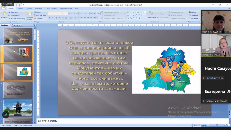Click Вырезать scissors icon
Viewport: 231px width, 130px height.
click(x=9, y=12)
